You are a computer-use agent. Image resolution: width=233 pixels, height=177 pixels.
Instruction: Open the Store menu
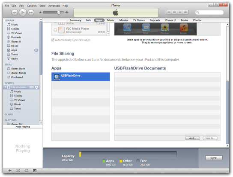(42, 6)
